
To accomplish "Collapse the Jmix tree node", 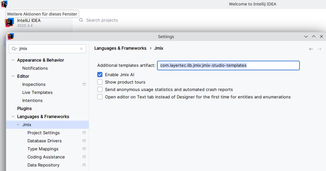I will tap(18, 125).
